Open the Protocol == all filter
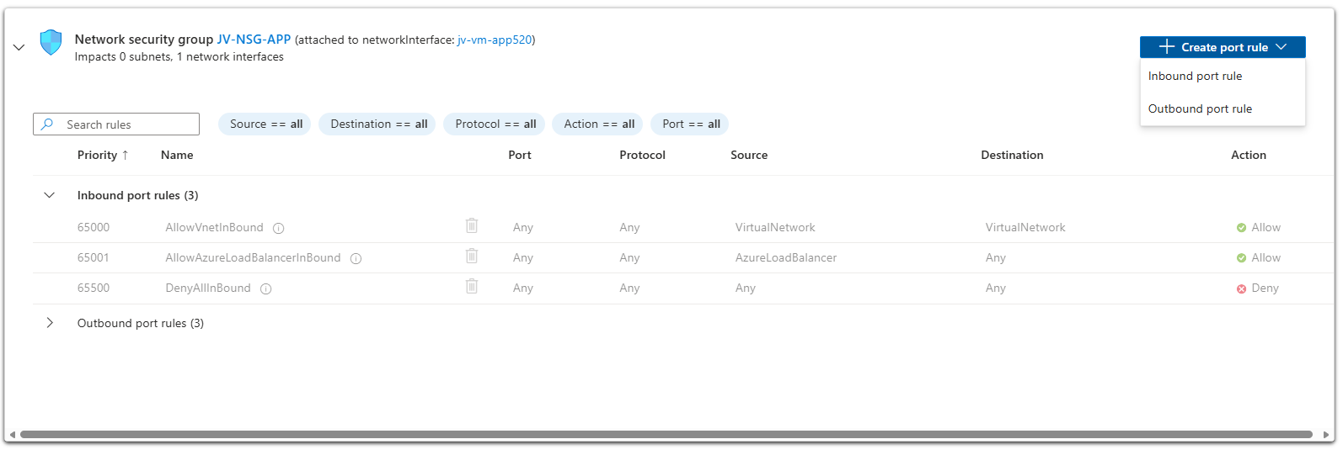 coord(495,124)
